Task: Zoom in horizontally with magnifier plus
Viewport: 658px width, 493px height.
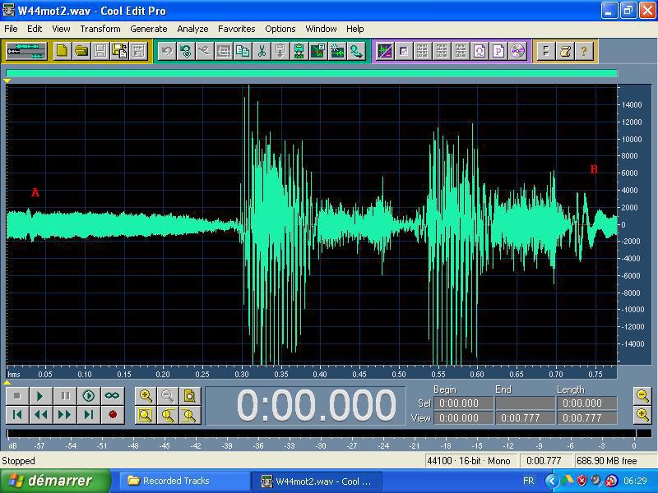Action: [x=146, y=396]
